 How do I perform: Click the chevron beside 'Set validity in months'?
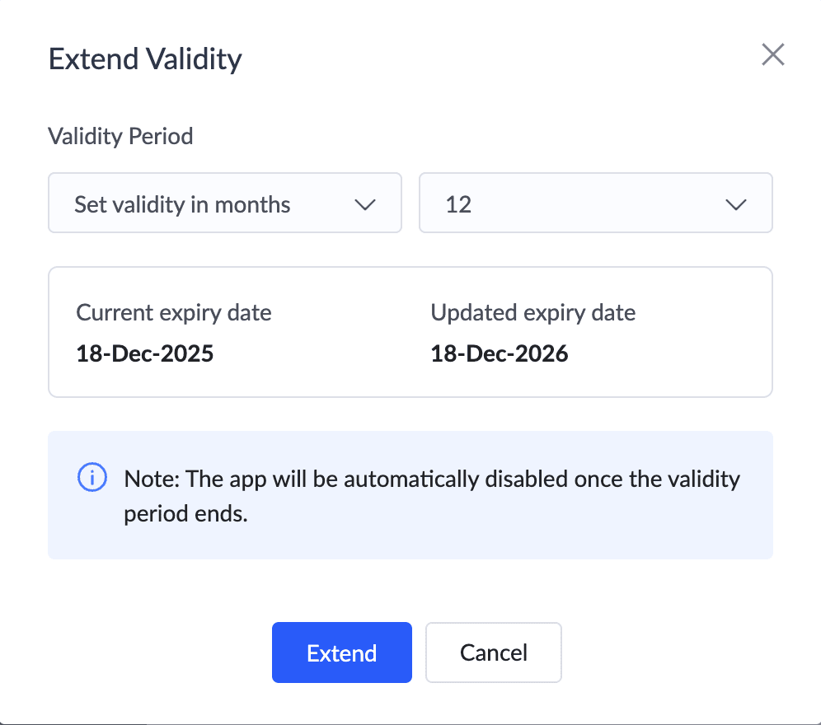[365, 204]
